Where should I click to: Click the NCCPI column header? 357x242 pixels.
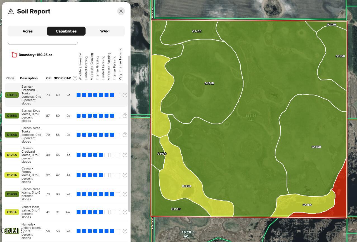(58, 78)
